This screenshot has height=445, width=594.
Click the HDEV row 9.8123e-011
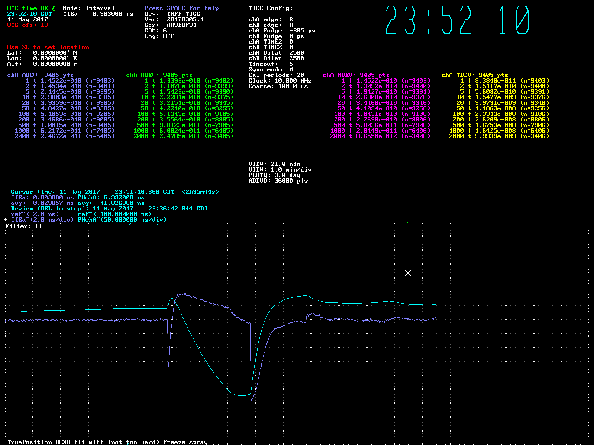pos(185,125)
